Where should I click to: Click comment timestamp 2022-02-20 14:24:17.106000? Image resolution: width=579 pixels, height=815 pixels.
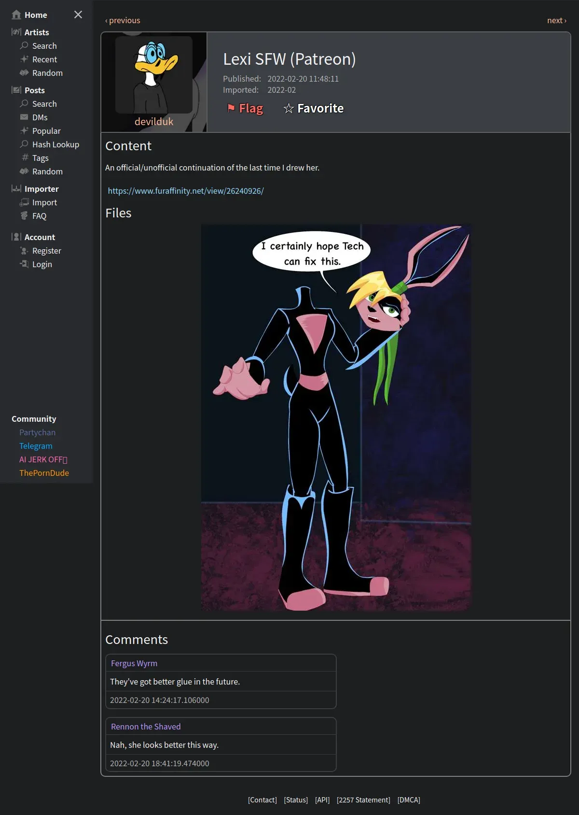[x=160, y=700]
